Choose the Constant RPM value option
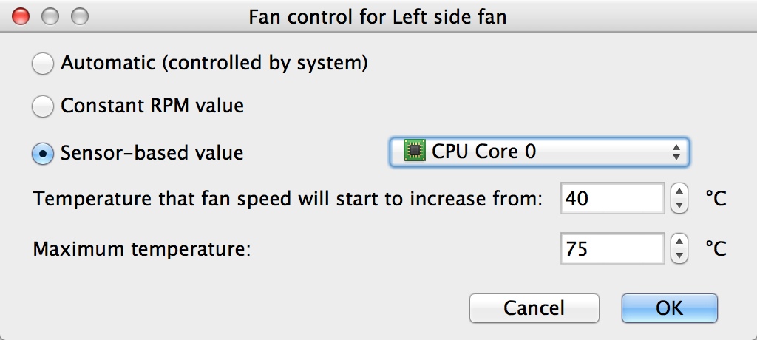 43,107
